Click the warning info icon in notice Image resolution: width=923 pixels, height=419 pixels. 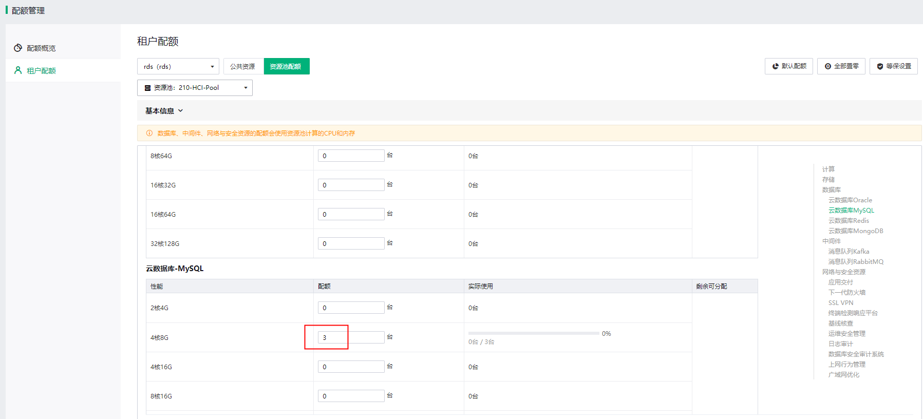click(x=149, y=133)
